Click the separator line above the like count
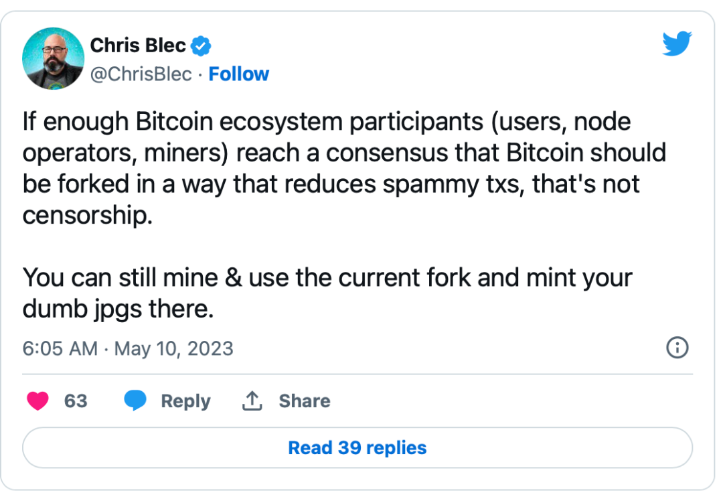This screenshot has height=501, width=723. point(357,374)
